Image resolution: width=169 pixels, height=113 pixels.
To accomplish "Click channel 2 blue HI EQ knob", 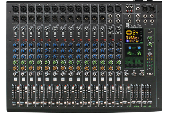I will pos(23,45).
